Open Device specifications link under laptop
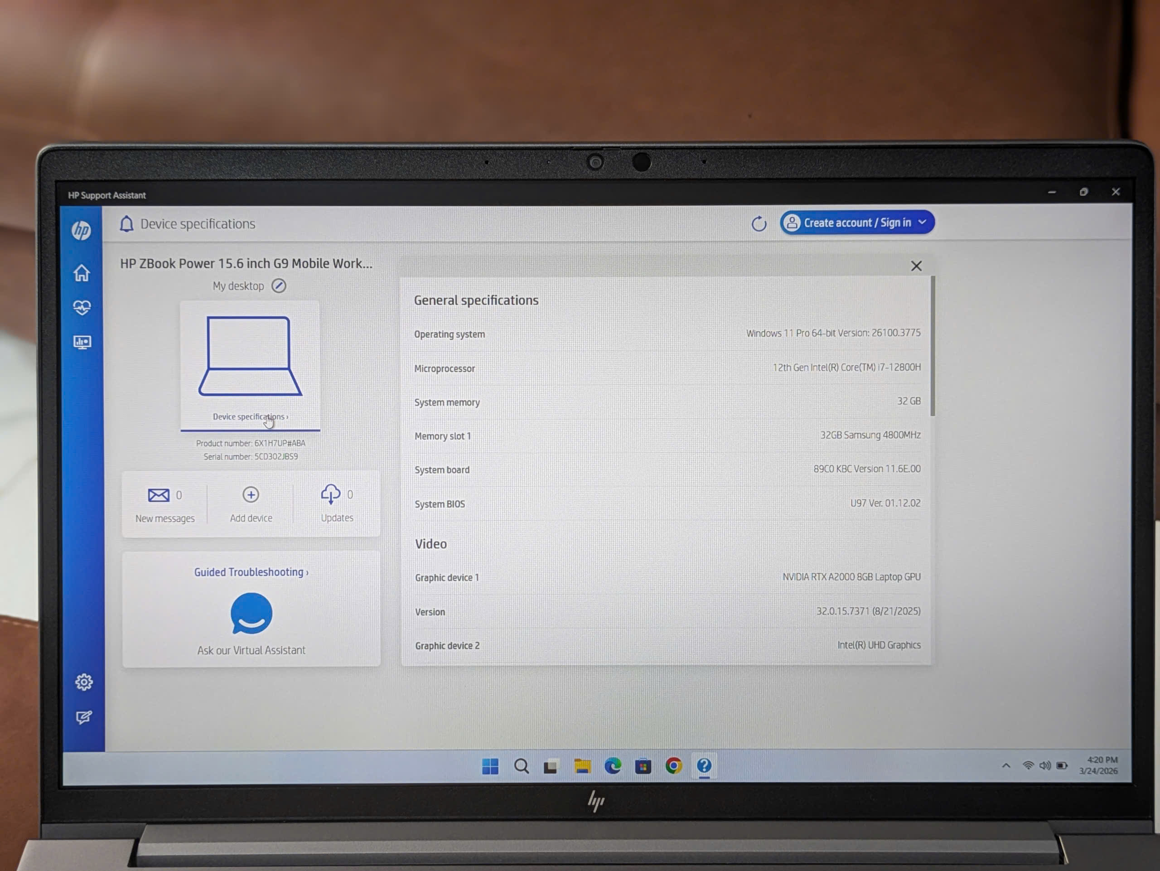The height and width of the screenshot is (871, 1160). (x=250, y=416)
